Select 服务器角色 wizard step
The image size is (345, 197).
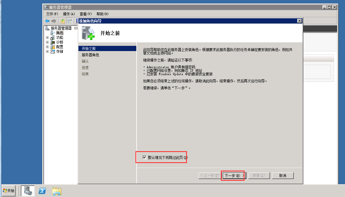90,55
